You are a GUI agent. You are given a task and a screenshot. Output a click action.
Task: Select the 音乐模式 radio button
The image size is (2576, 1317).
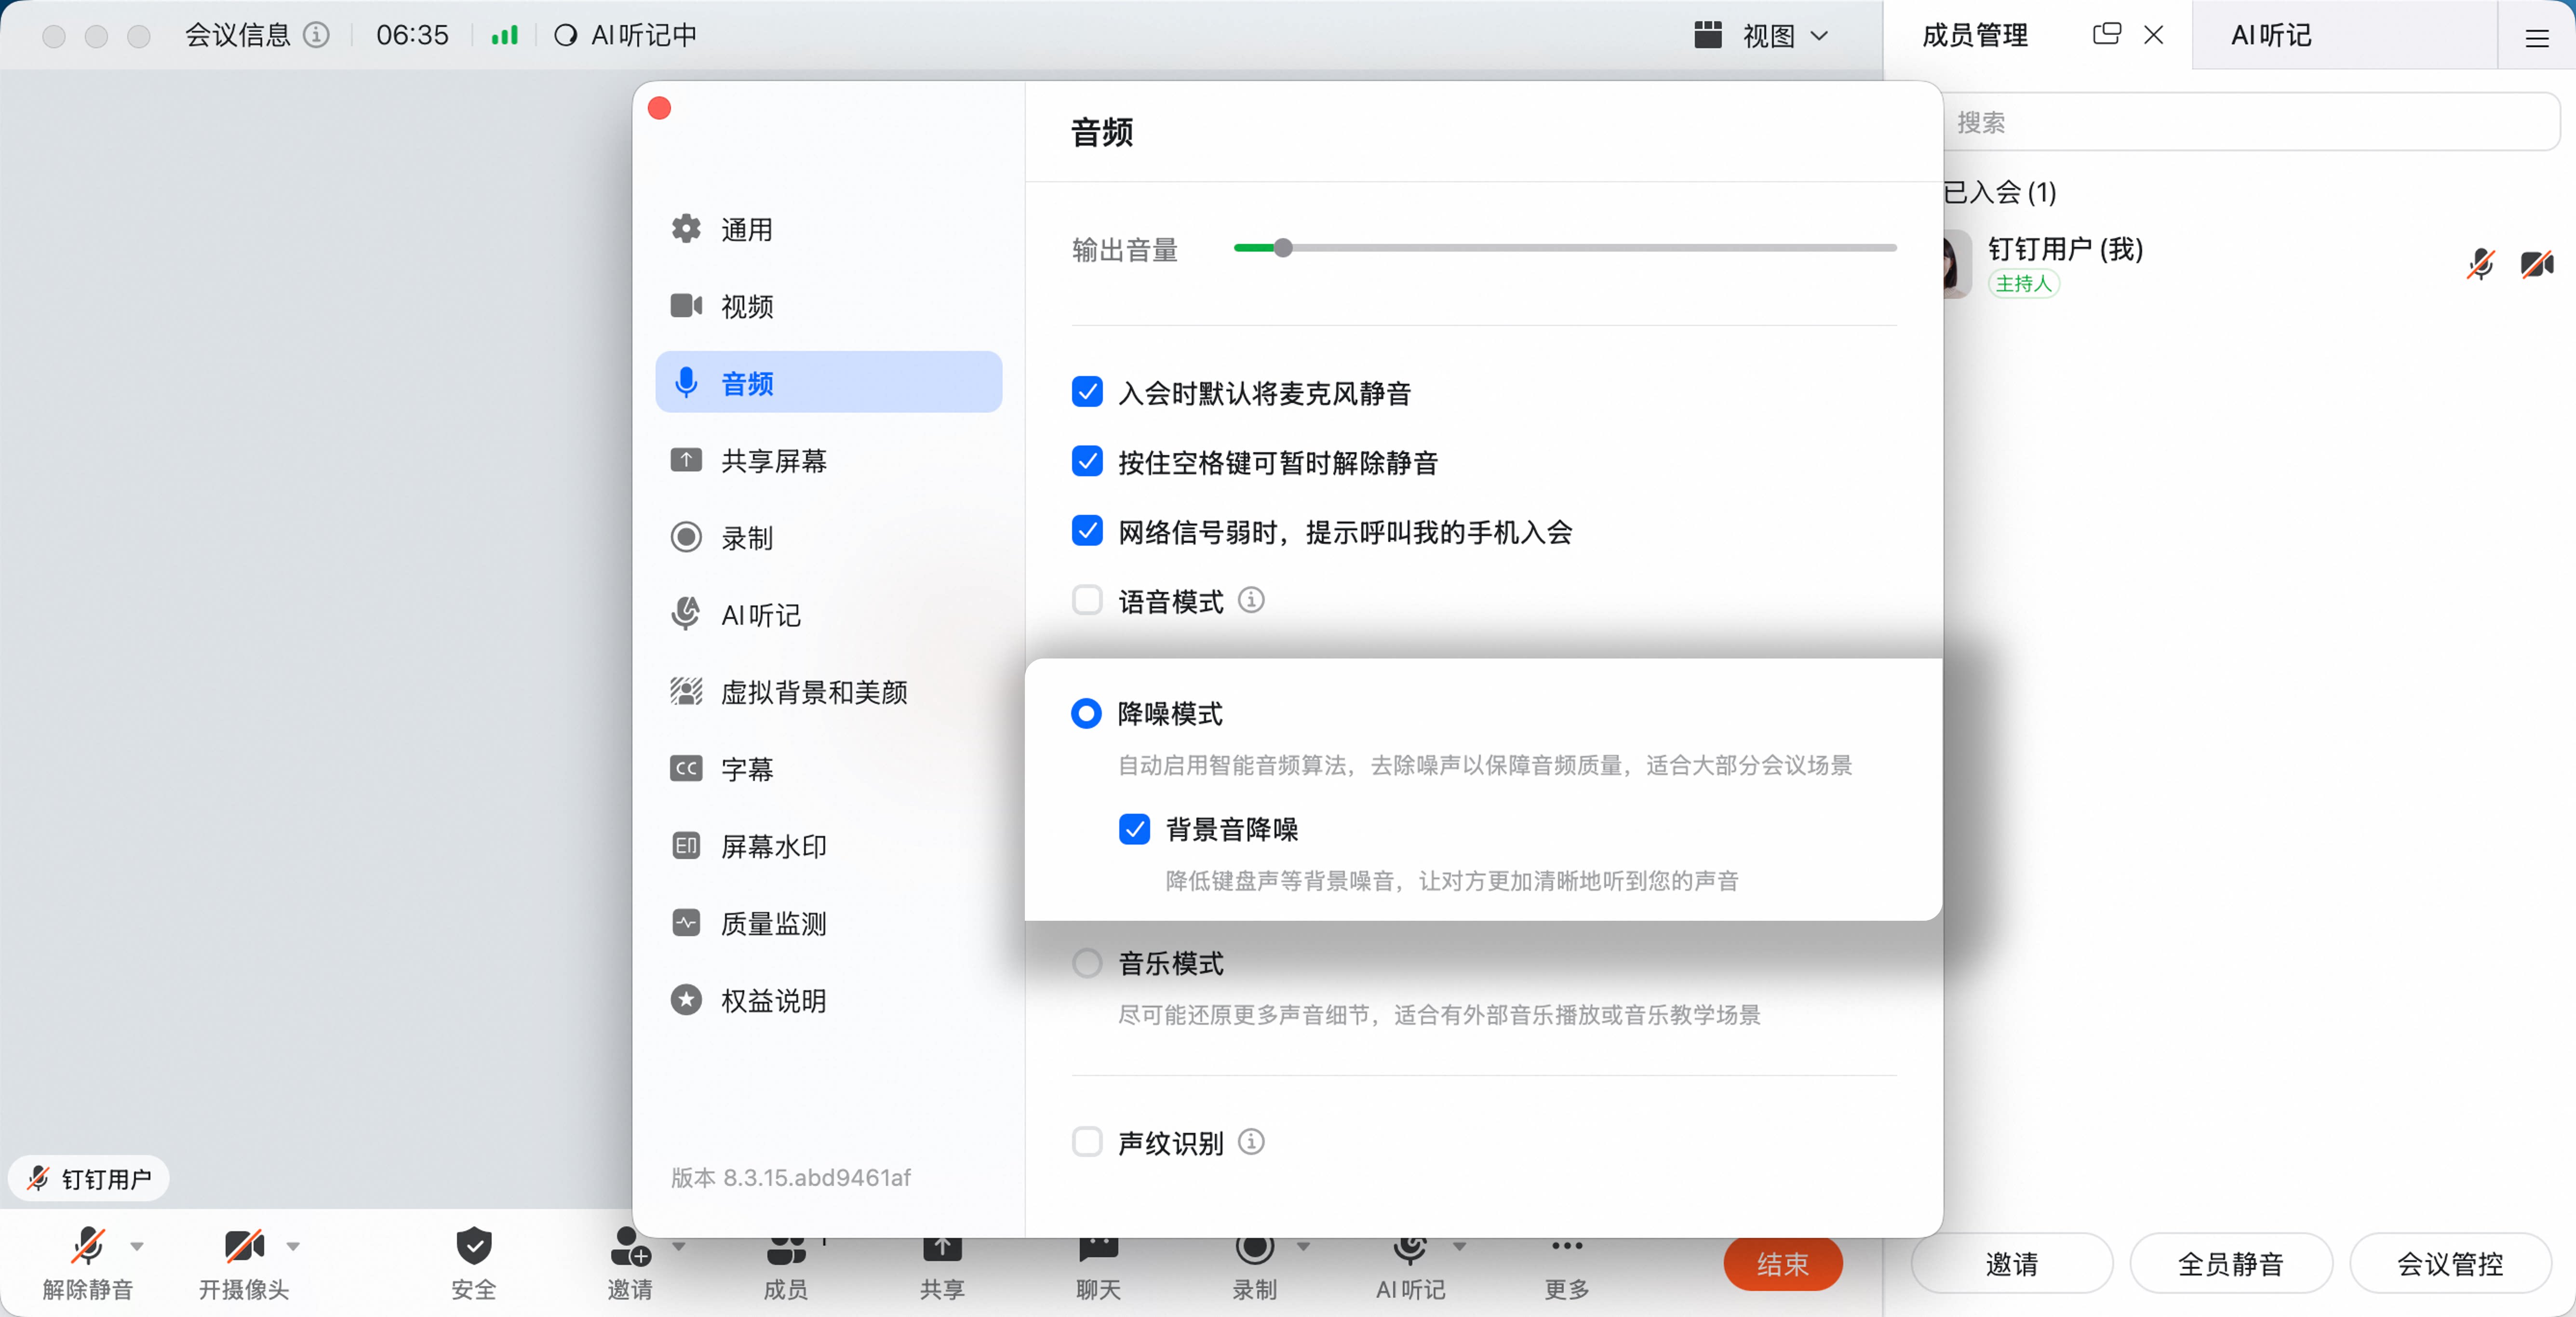click(1087, 963)
